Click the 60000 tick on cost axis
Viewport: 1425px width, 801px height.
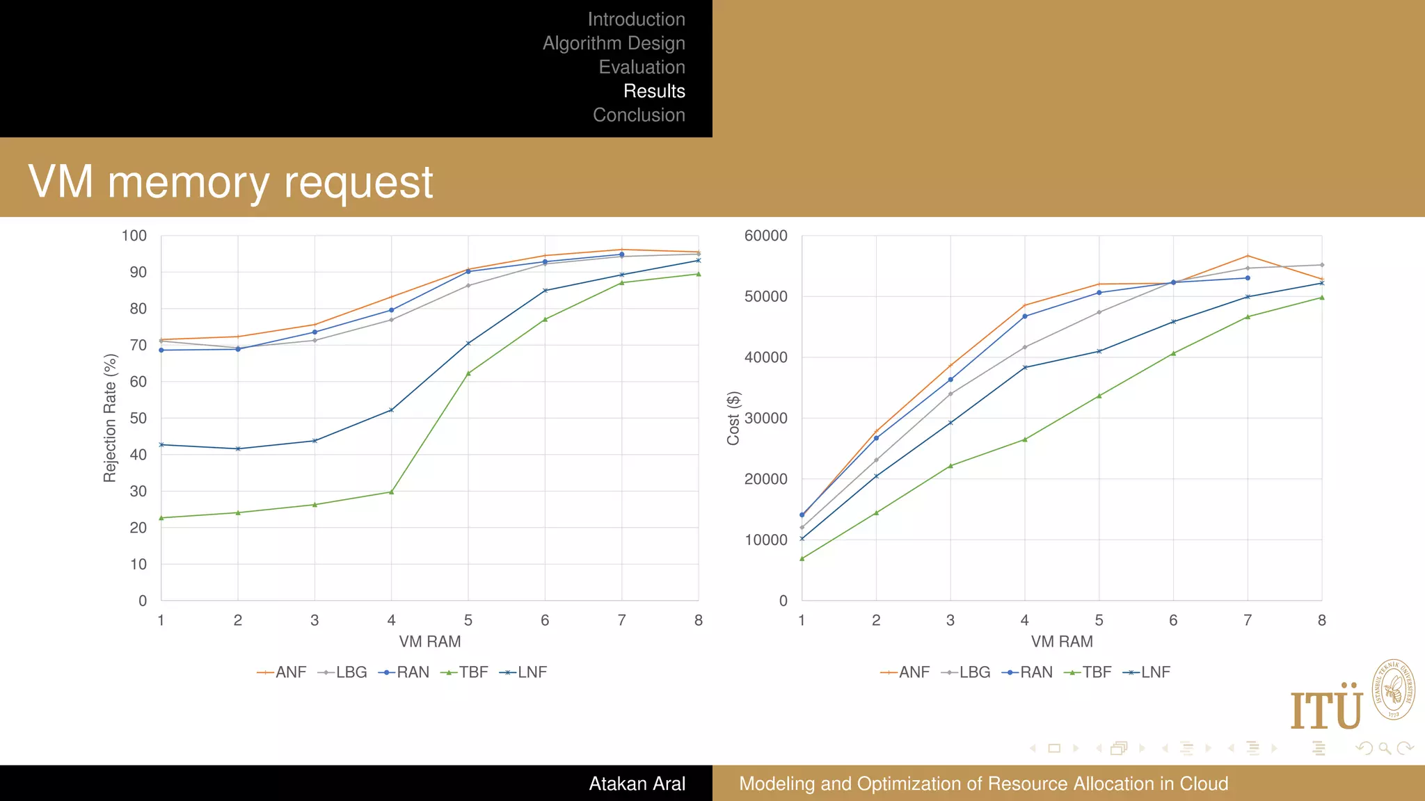(x=765, y=236)
